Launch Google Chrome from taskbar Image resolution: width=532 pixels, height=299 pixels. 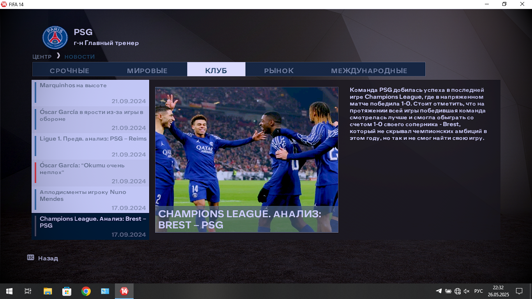(x=86, y=291)
